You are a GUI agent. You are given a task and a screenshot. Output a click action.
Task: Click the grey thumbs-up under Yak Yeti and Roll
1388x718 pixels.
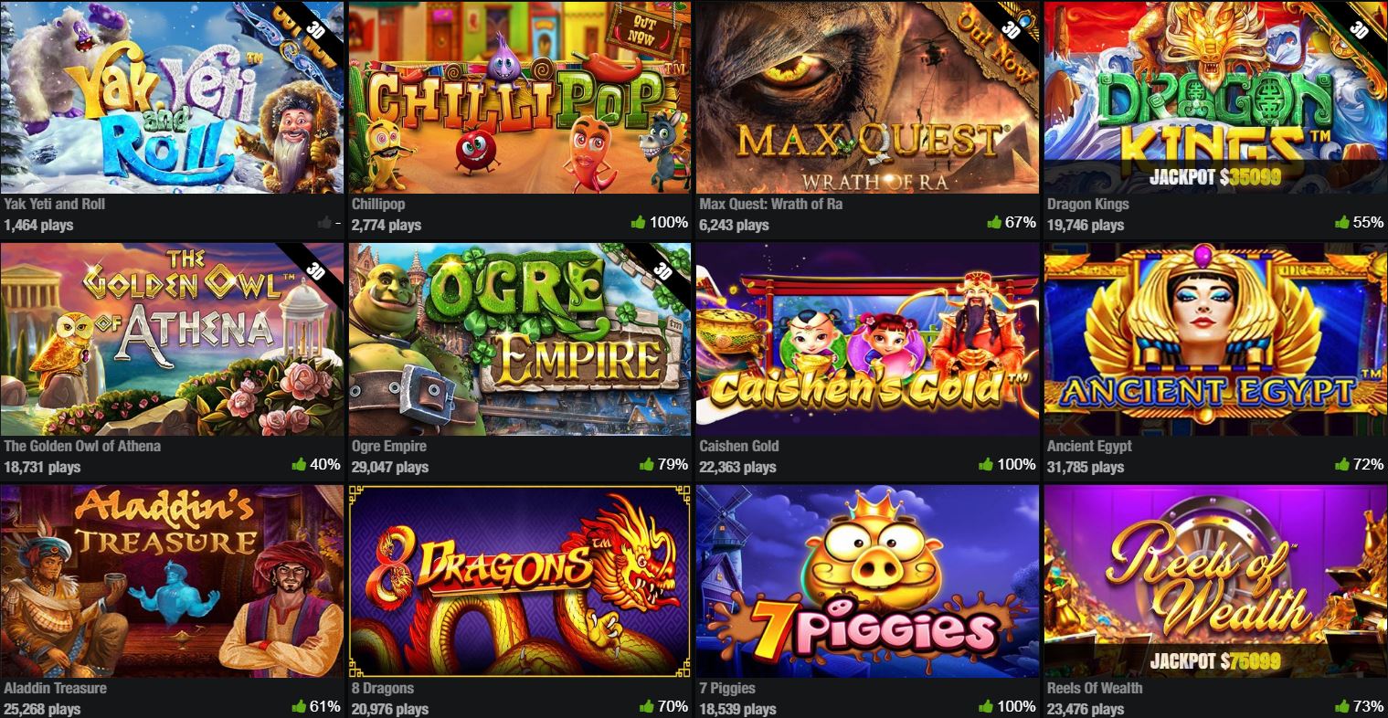(x=324, y=222)
